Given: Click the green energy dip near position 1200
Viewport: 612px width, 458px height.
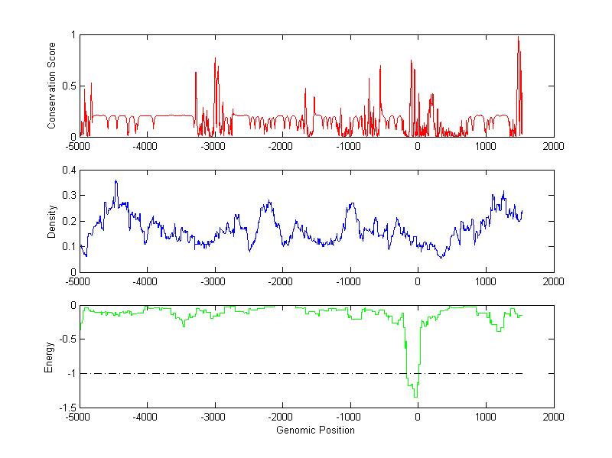Looking at the screenshot, I should pos(498,330).
